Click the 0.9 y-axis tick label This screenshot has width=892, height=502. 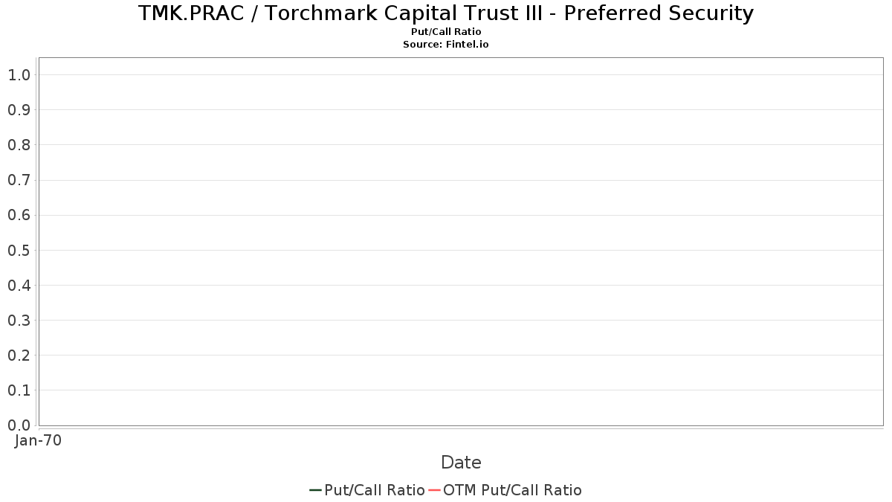pos(19,109)
